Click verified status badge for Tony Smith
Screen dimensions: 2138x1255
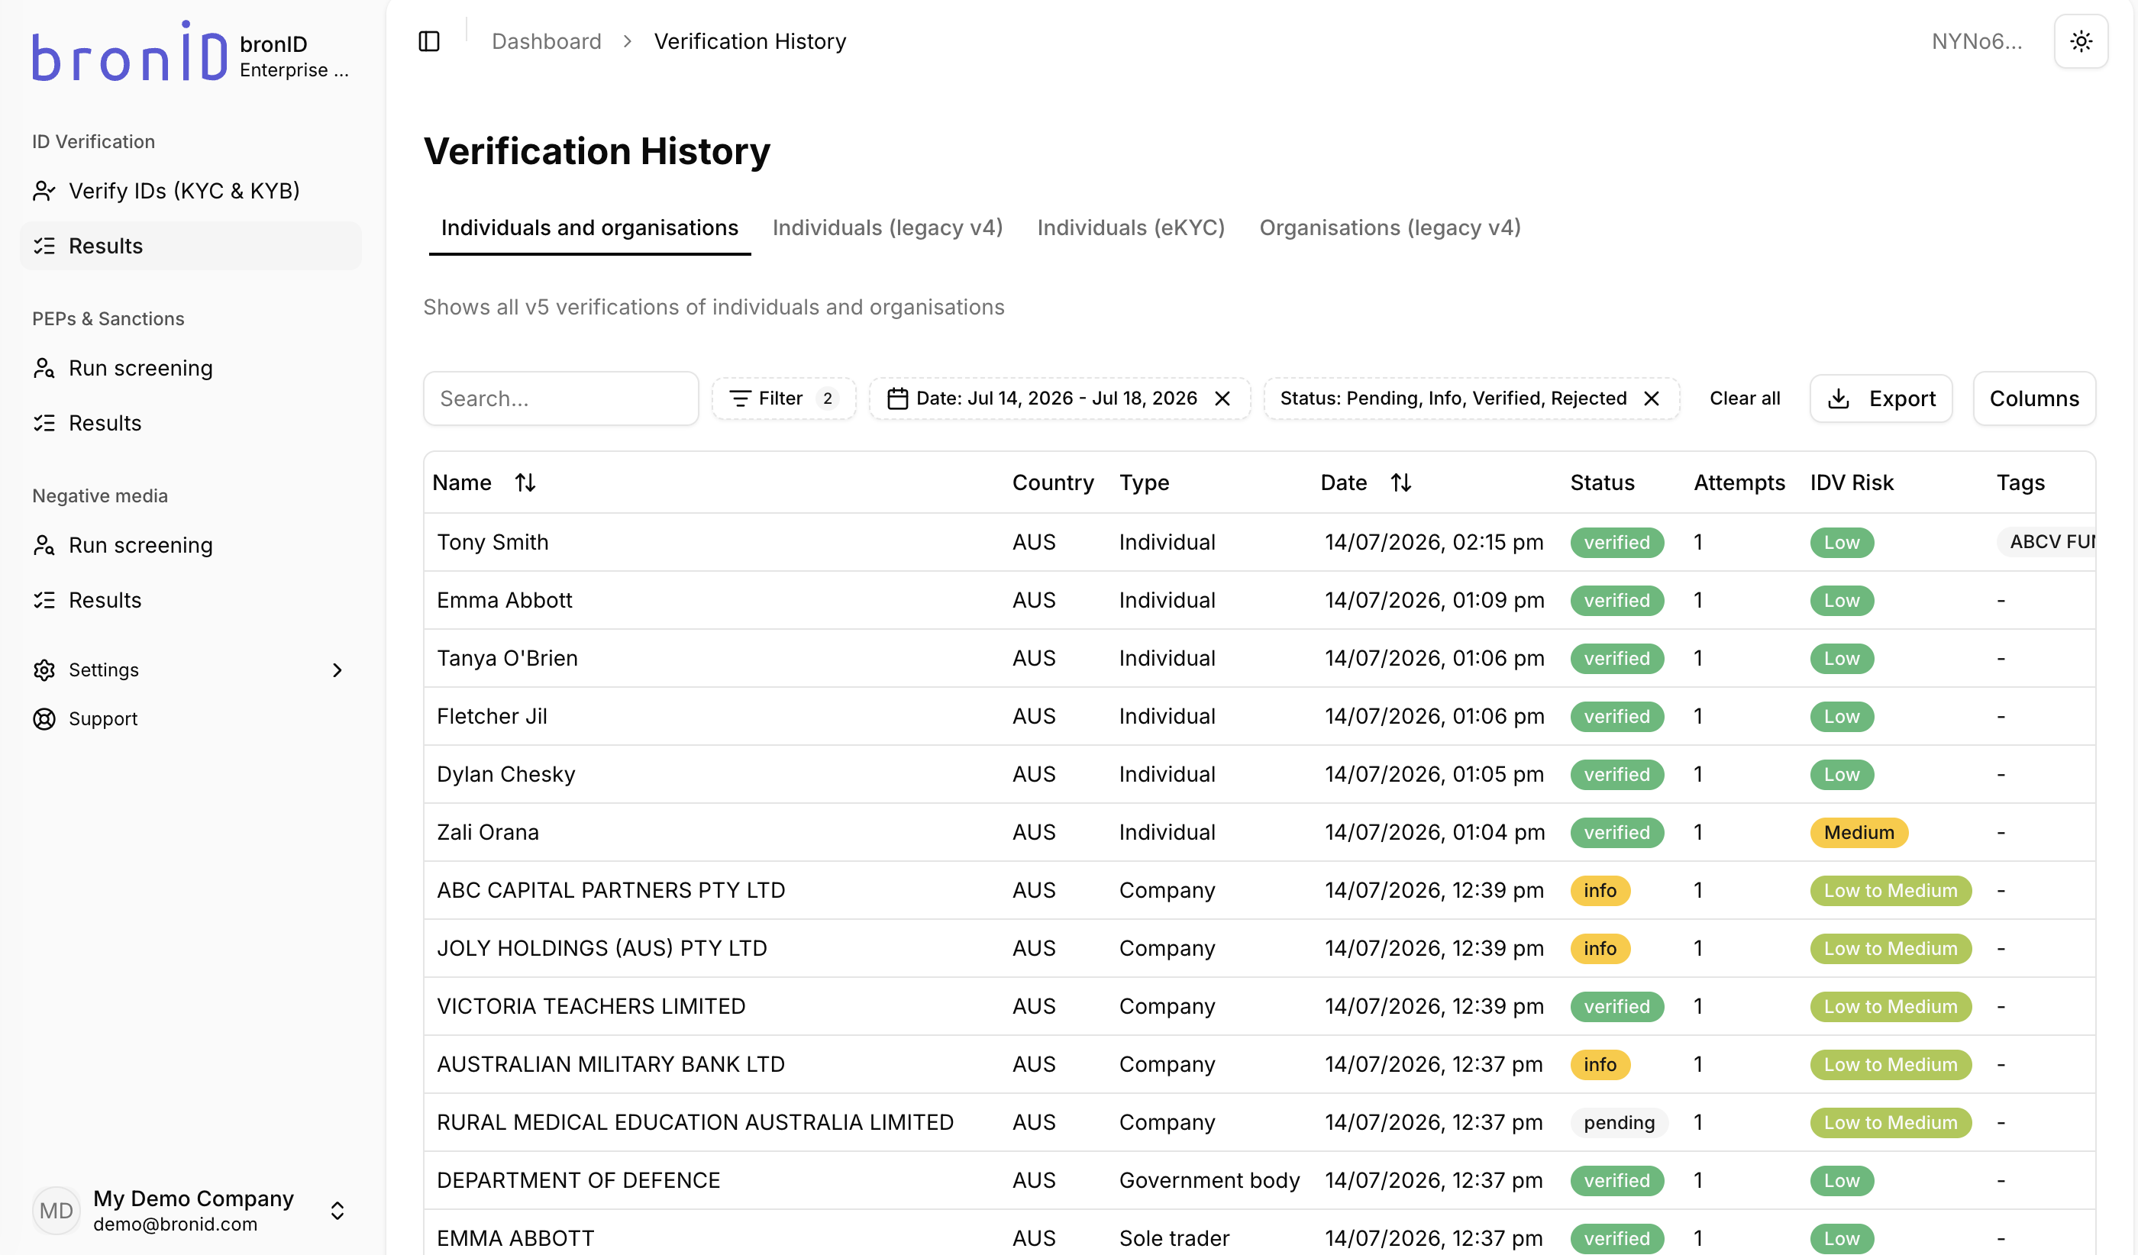pos(1617,542)
